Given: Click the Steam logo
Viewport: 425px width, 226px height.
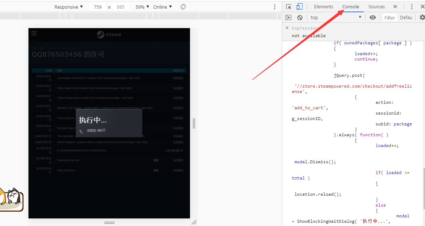Looking at the screenshot, I should pyautogui.click(x=109, y=35).
